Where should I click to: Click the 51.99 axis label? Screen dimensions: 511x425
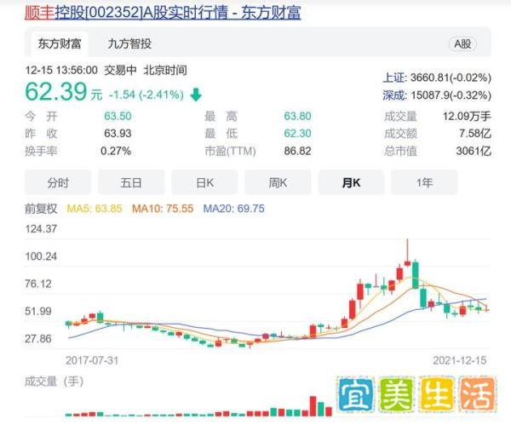(38, 311)
